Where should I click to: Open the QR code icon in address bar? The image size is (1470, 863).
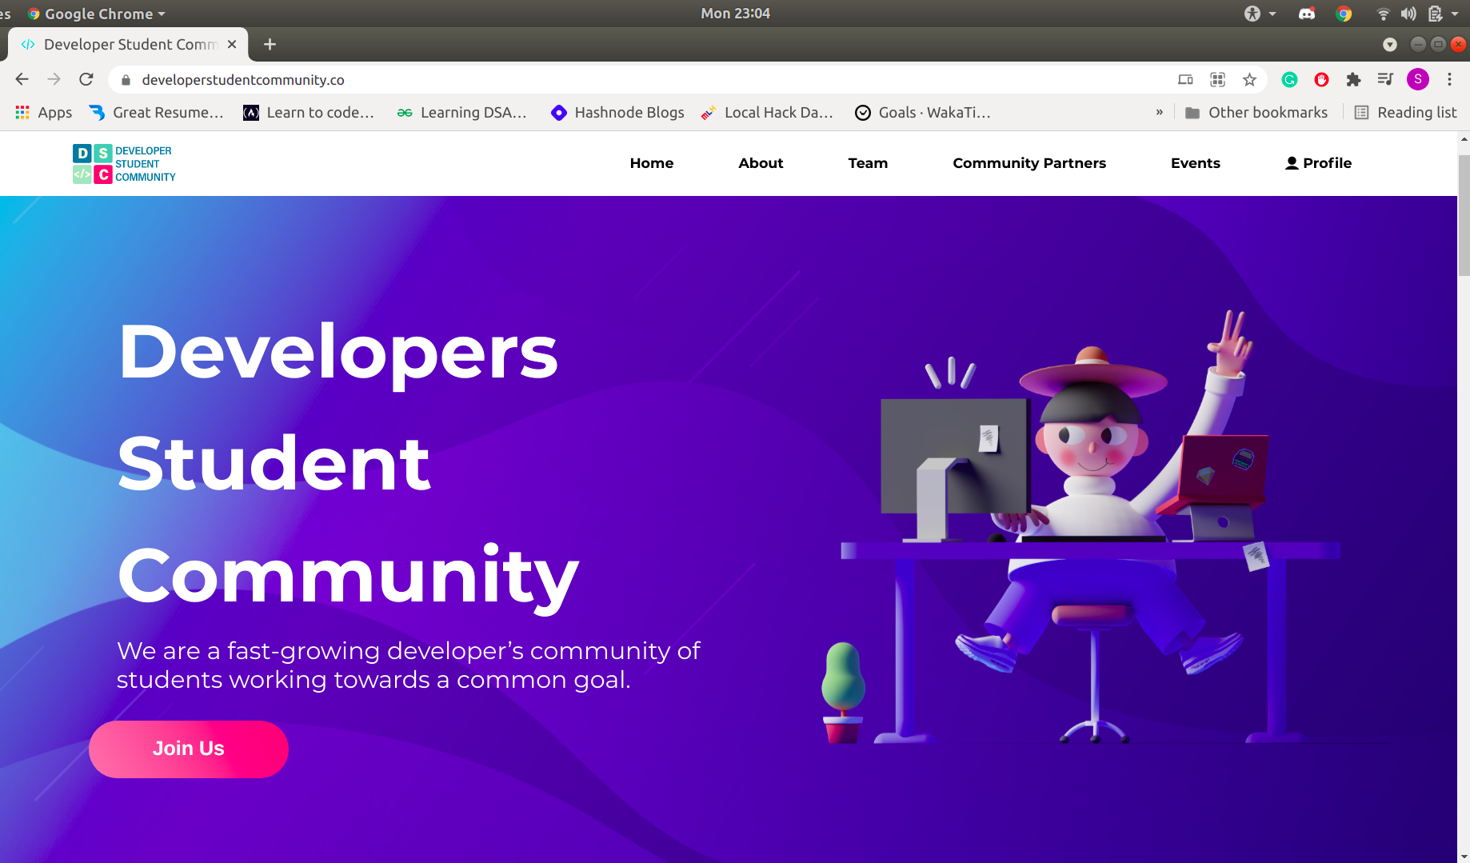pos(1217,79)
